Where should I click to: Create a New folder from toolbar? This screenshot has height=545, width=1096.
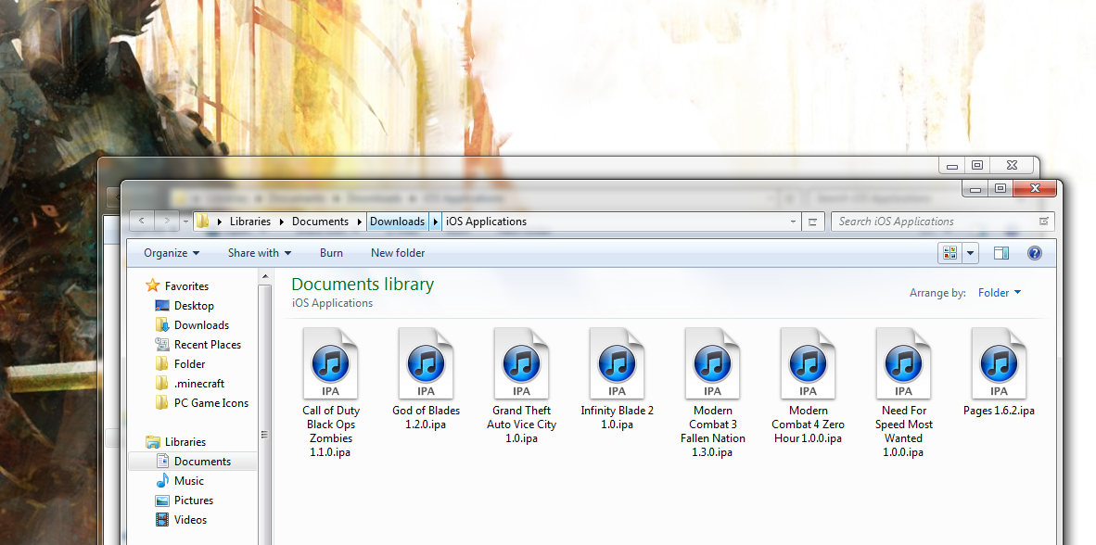(398, 253)
